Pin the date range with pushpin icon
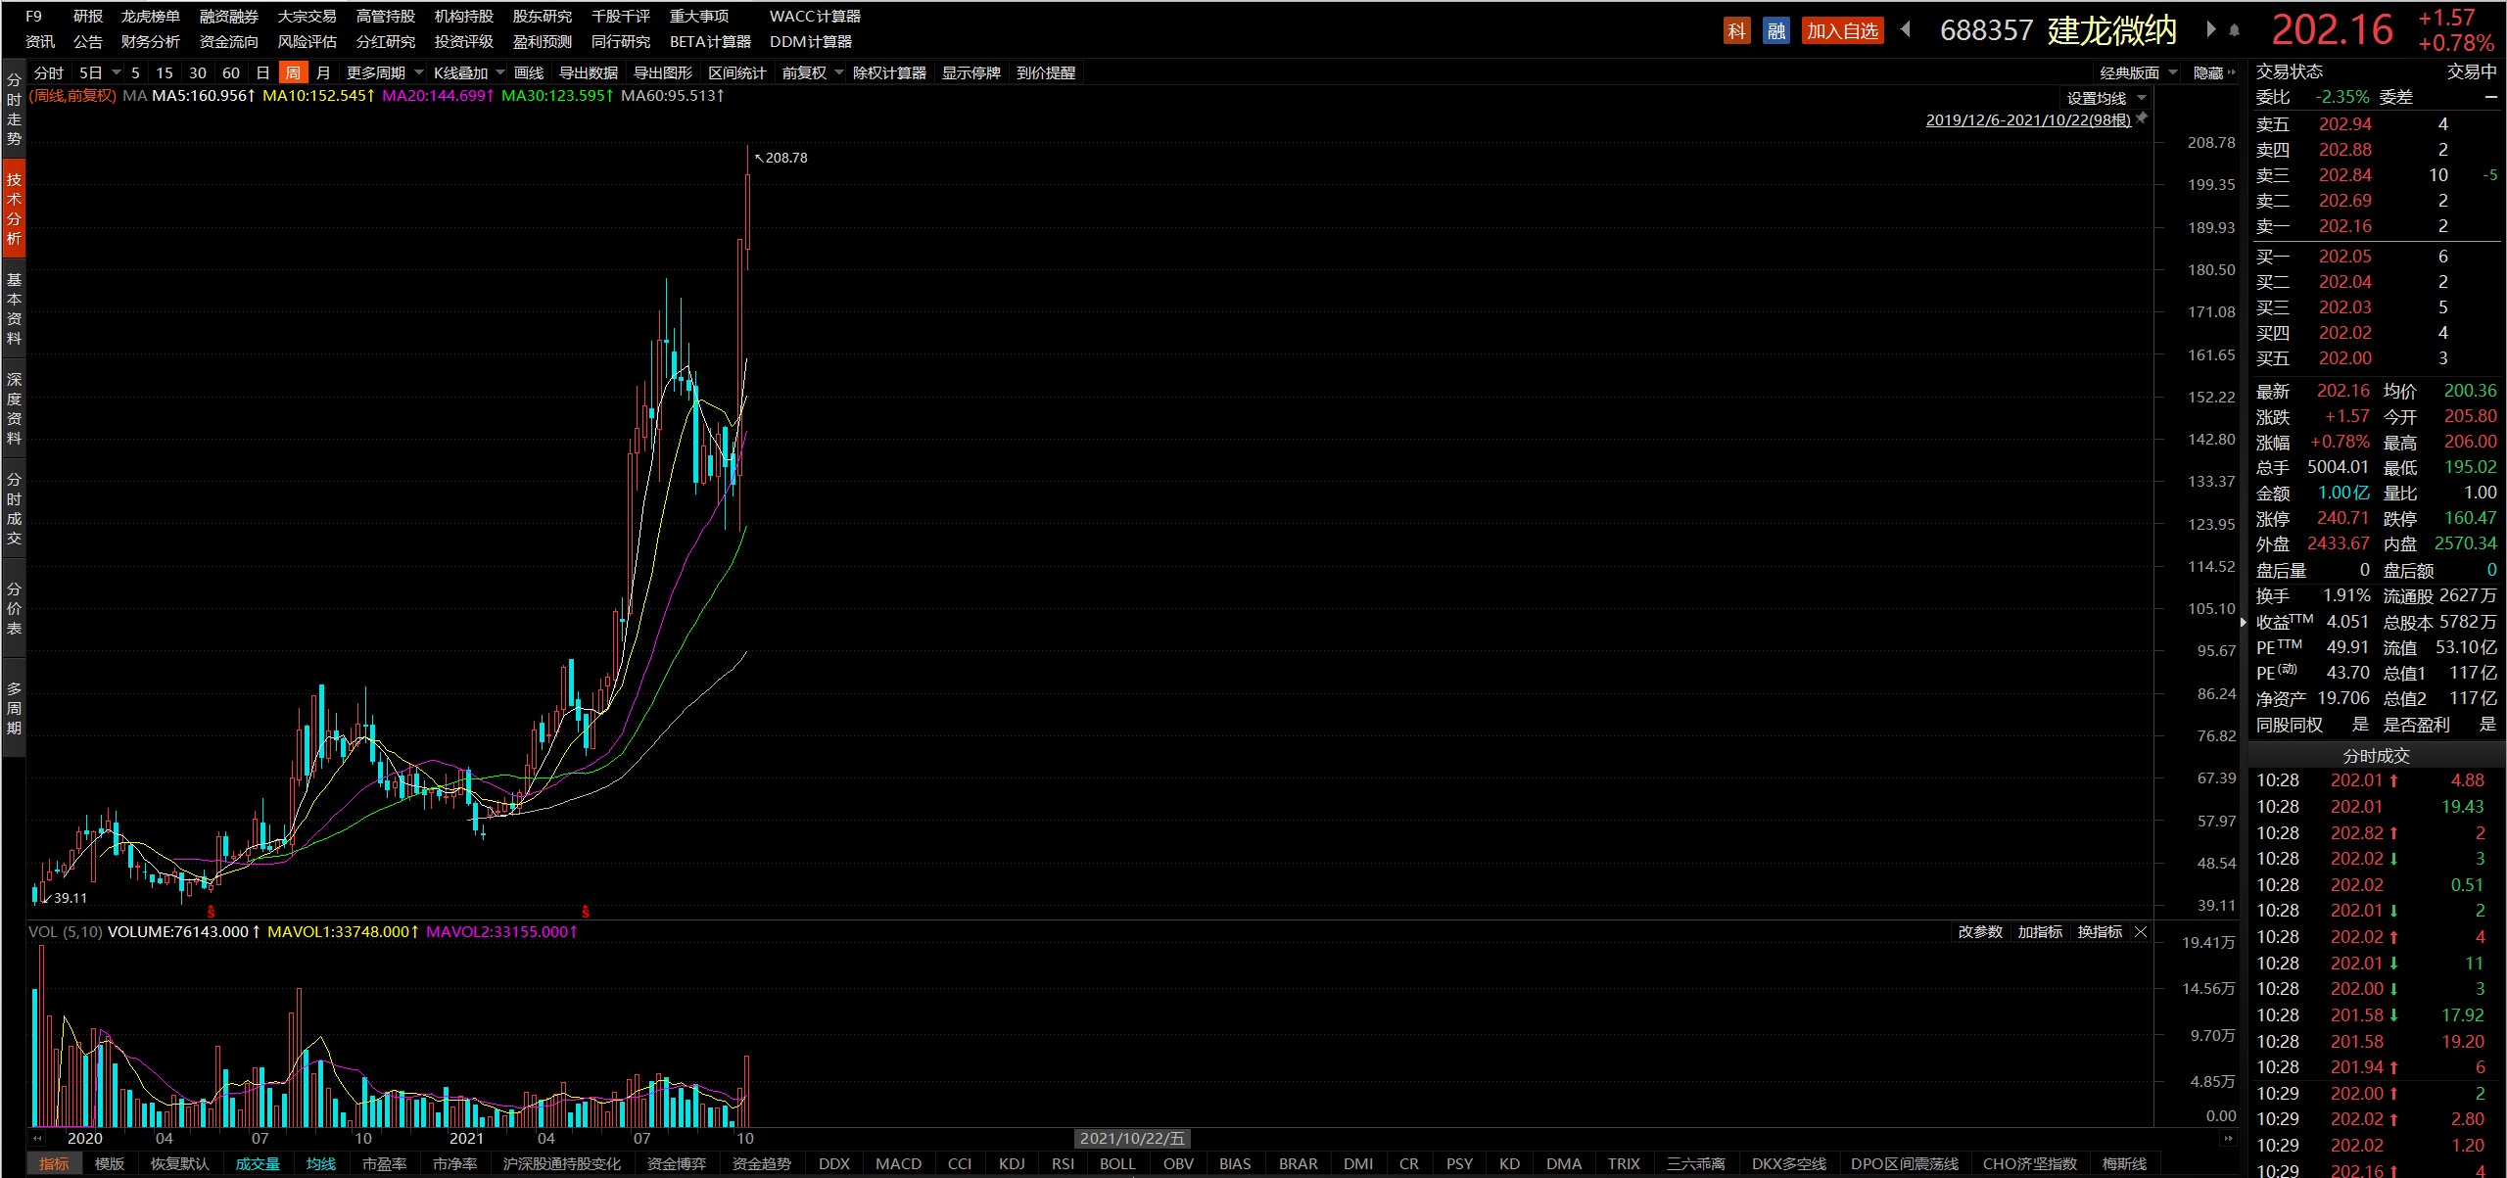 2142,118
